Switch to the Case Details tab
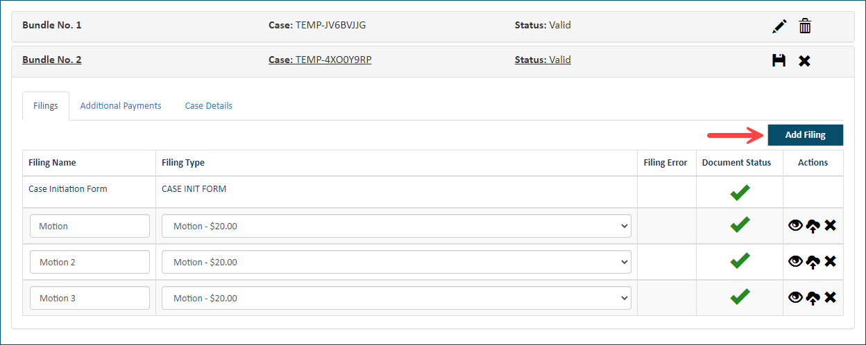866x345 pixels. point(208,106)
